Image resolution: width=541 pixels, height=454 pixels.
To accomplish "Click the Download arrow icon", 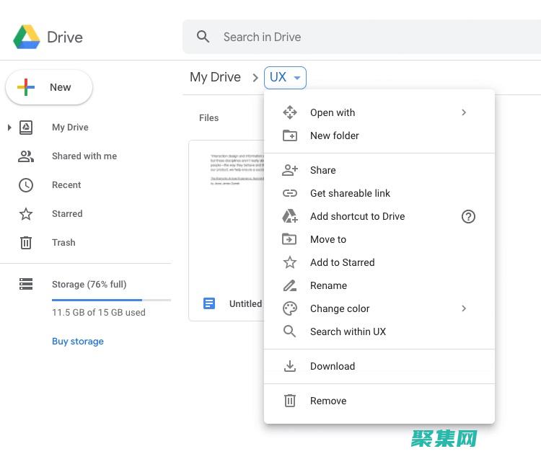I will [x=290, y=366].
